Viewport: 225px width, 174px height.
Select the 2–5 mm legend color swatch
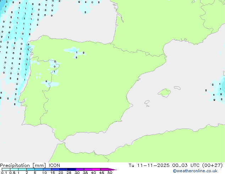tap(31, 169)
